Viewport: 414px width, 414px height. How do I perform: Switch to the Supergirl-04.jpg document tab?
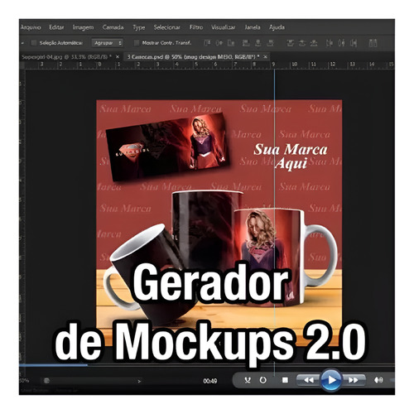[66, 56]
